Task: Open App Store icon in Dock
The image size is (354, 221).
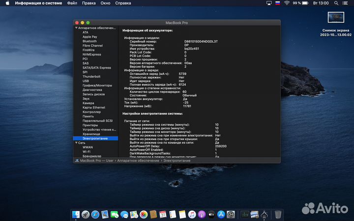Action: [221, 215]
